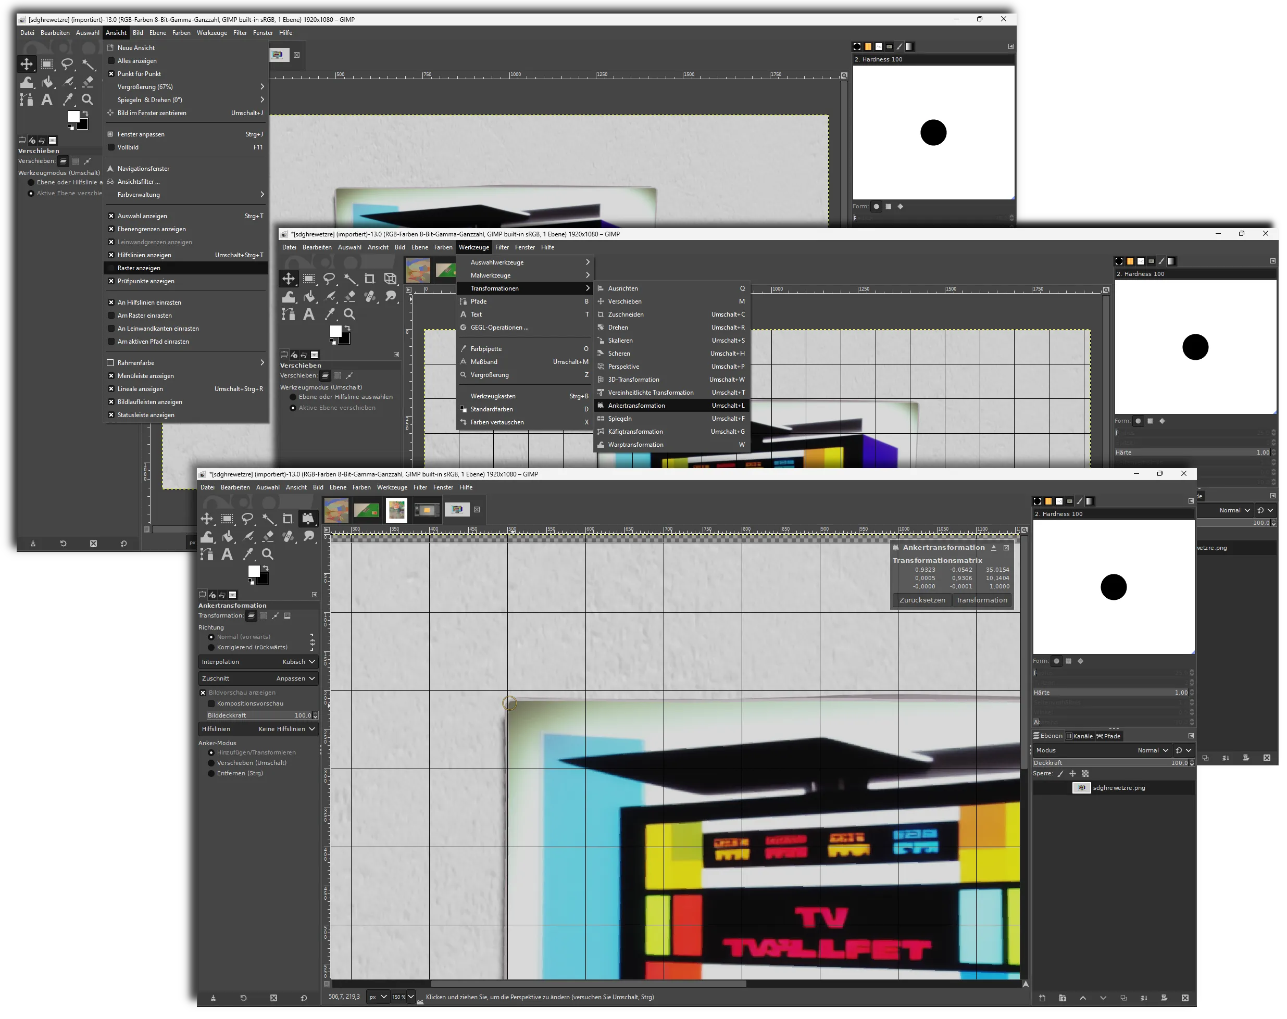
Task: Select the Bucket Fill tool
Action: [x=227, y=536]
